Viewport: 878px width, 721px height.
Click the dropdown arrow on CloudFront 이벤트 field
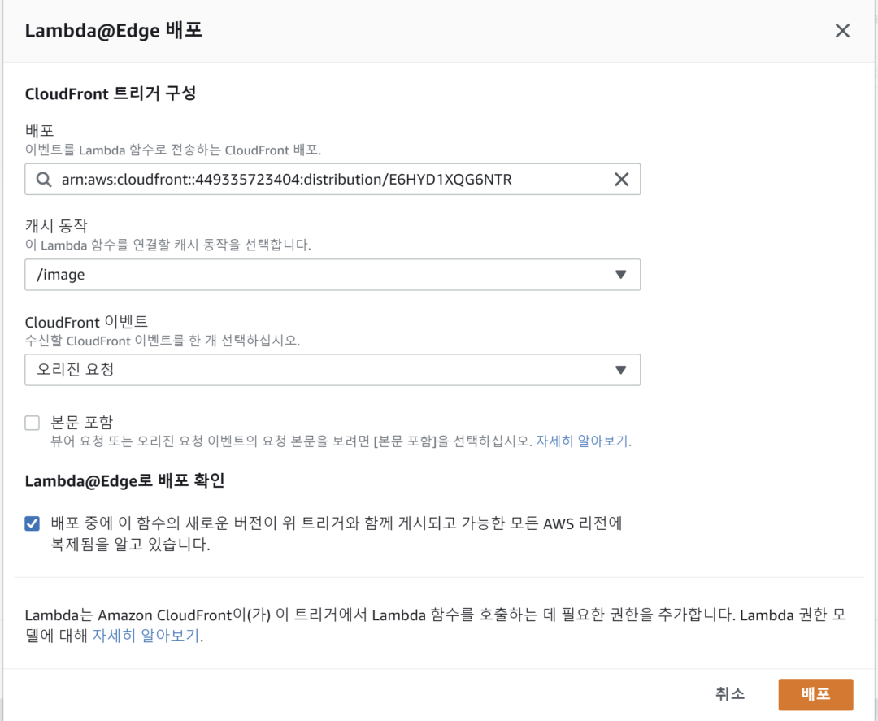point(621,370)
